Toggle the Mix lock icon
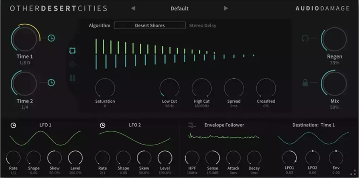This screenshot has width=359, height=178. (x=305, y=83)
